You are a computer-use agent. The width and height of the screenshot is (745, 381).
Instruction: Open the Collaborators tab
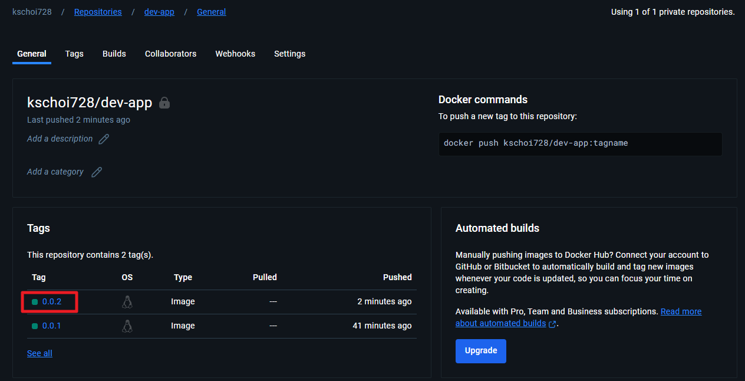point(170,54)
